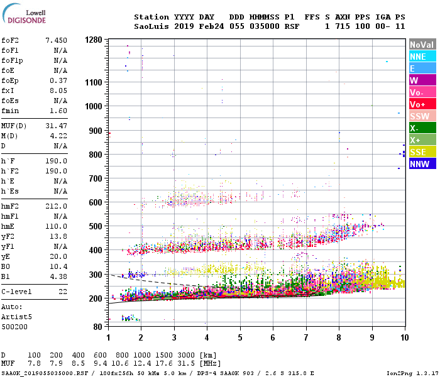
Task: Click the 80 label on height axis
Action: point(97,327)
